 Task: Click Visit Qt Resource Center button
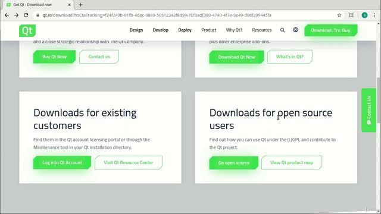(129, 162)
